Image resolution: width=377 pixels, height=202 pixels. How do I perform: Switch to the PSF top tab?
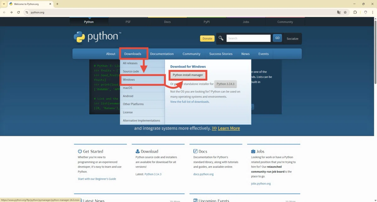(x=128, y=22)
